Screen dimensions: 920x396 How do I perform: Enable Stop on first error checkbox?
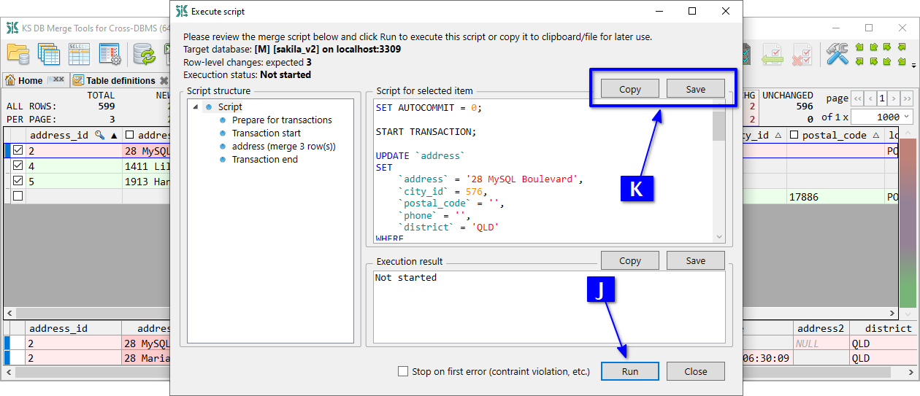[x=403, y=371]
